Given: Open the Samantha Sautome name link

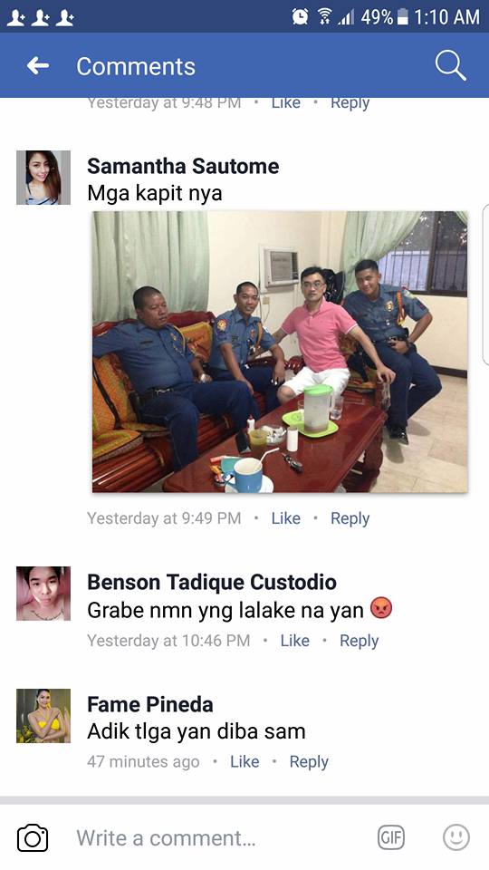Looking at the screenshot, I should pyautogui.click(x=183, y=166).
